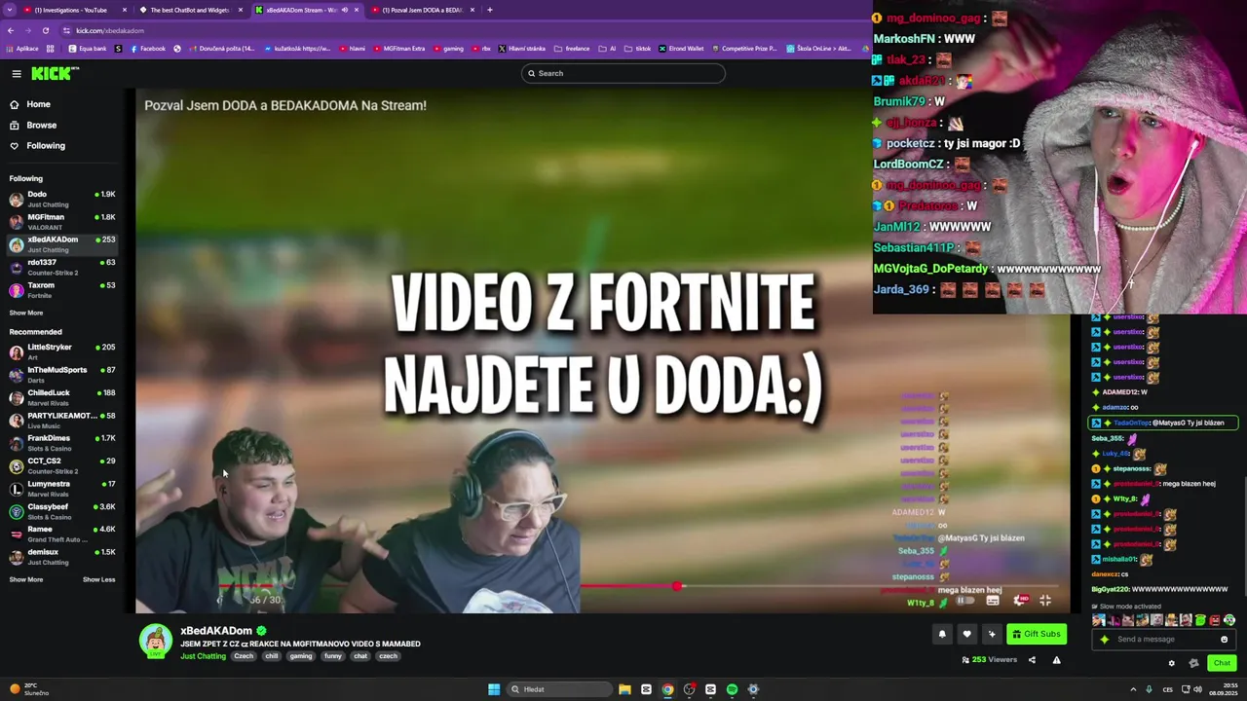The height and width of the screenshot is (701, 1247).
Task: Click the Just Chatting category link
Action: pos(203,656)
